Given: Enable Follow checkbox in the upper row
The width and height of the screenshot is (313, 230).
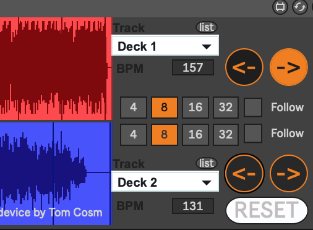Looking at the screenshot, I should [x=253, y=108].
